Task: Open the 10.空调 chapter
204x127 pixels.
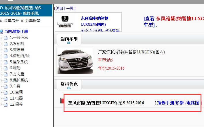Action: click(16, 92)
